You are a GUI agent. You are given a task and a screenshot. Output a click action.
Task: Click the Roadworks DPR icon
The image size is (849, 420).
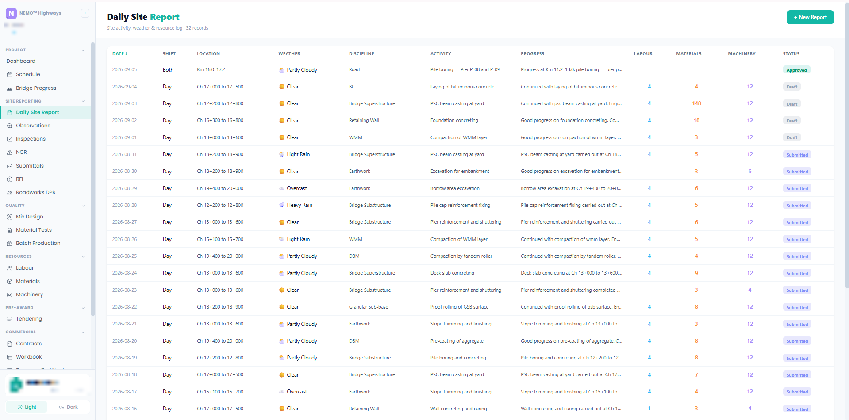pyautogui.click(x=10, y=193)
